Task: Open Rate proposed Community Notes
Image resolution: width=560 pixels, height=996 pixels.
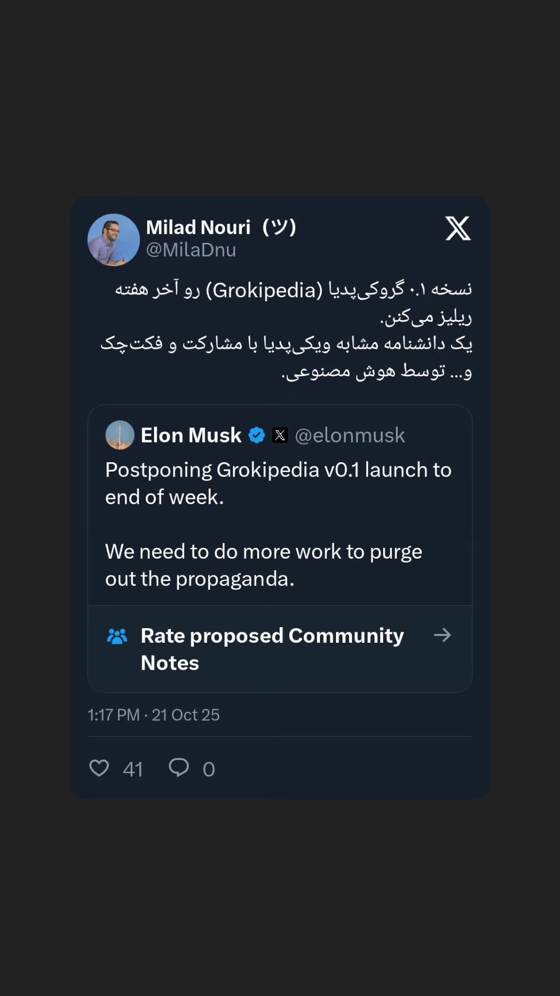Action: click(280, 649)
